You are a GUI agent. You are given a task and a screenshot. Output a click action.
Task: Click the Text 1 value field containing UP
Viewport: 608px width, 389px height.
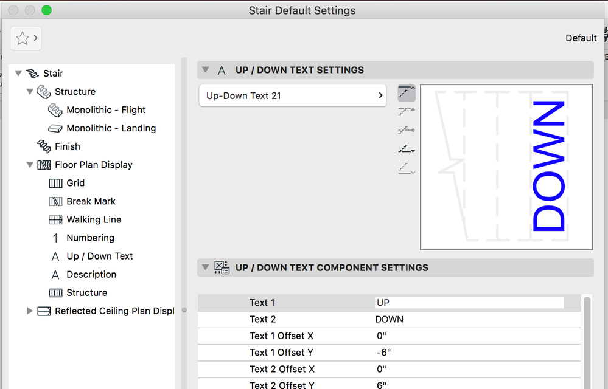click(x=469, y=302)
